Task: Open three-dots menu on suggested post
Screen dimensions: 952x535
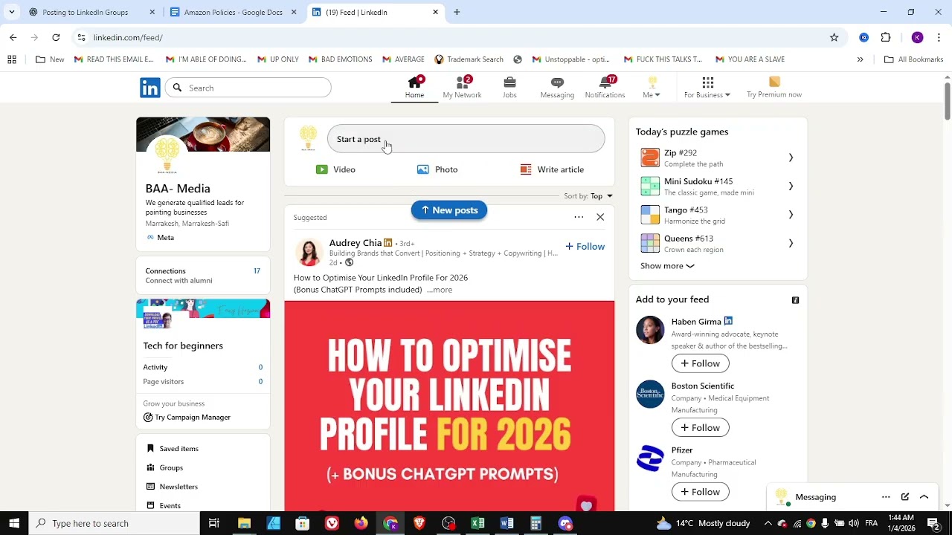Action: tap(579, 217)
